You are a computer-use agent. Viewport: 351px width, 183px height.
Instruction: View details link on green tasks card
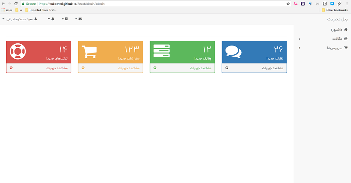(201, 68)
